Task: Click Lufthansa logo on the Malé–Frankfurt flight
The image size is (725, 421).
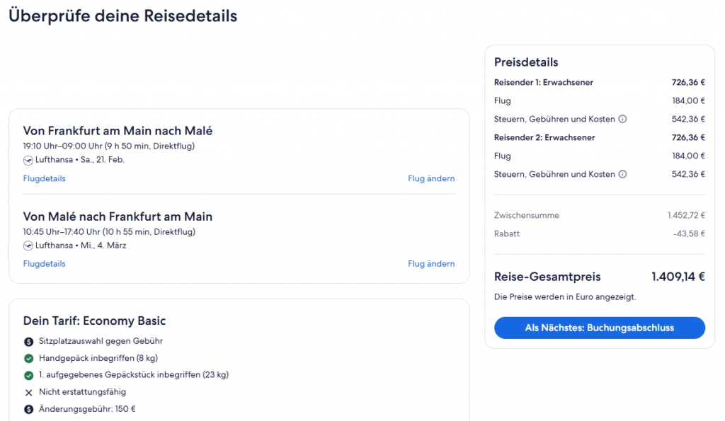Action: coord(28,246)
